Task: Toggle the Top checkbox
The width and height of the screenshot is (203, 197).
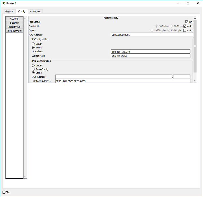Action: pyautogui.click(x=4, y=192)
